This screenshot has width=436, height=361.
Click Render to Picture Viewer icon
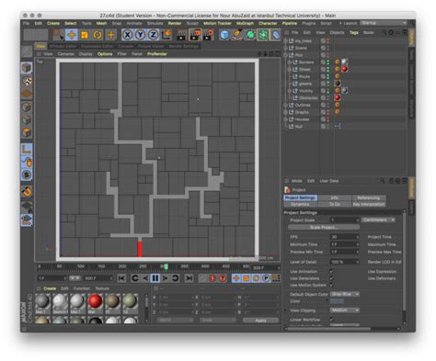[195, 35]
